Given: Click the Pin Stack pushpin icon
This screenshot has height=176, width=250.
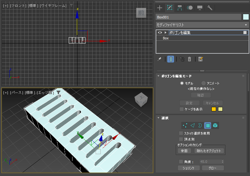Looking at the screenshot, I should click(159, 59).
